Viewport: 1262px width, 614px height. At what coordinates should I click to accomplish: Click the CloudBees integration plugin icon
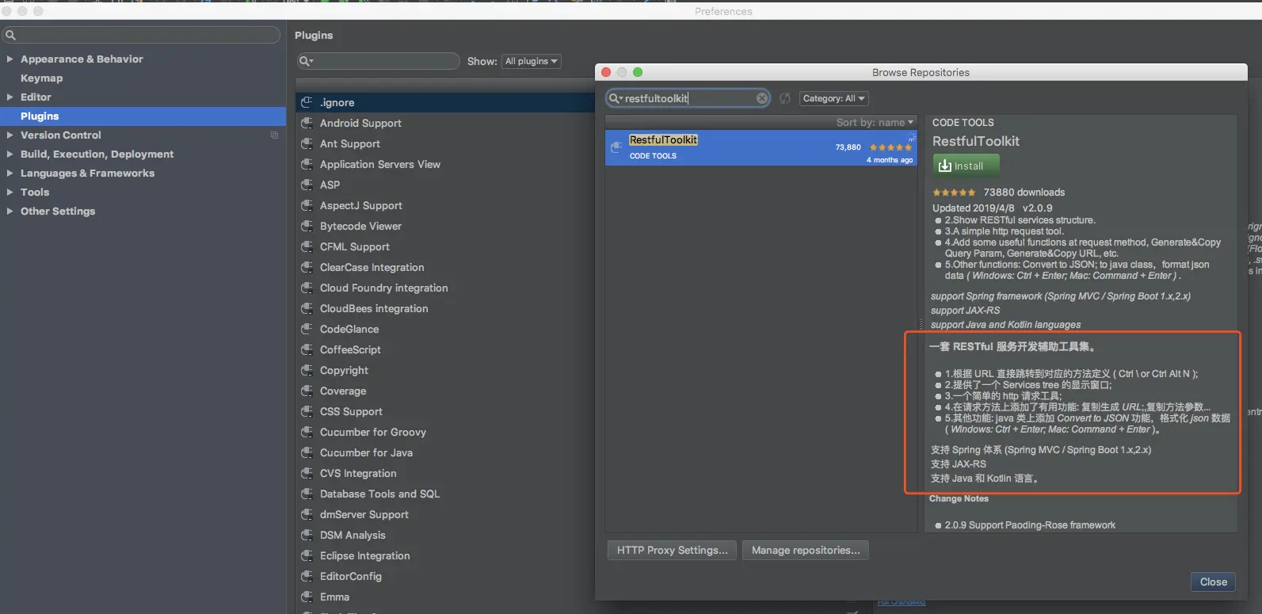coord(307,308)
